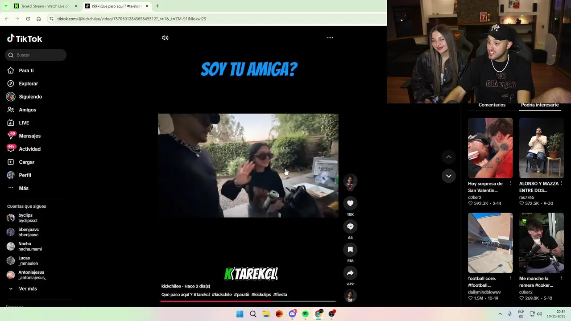
Task: Open Perfil page
Action: [x=25, y=175]
